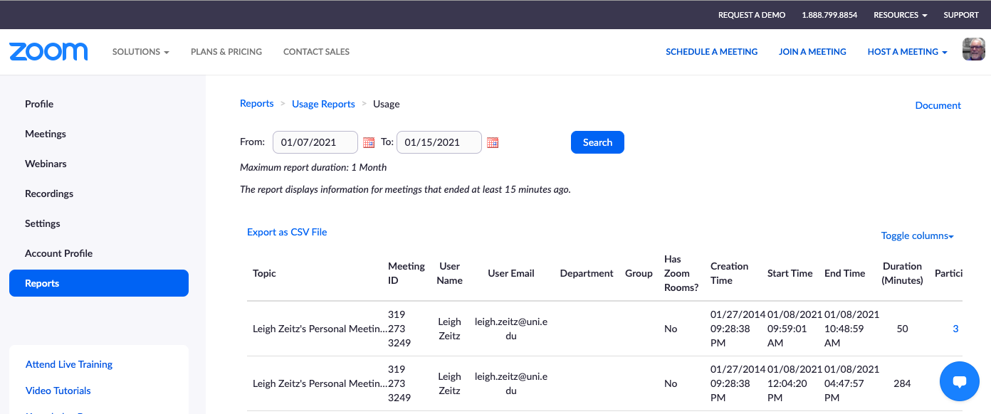Open Settings in sidebar

pyautogui.click(x=43, y=223)
